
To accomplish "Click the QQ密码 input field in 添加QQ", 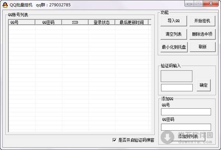I will point(186,127).
